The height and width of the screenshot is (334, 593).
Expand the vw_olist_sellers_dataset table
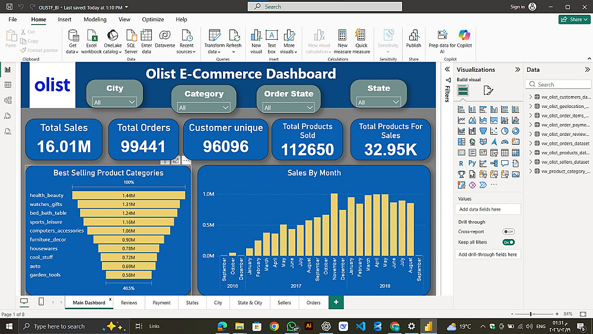[x=531, y=162]
